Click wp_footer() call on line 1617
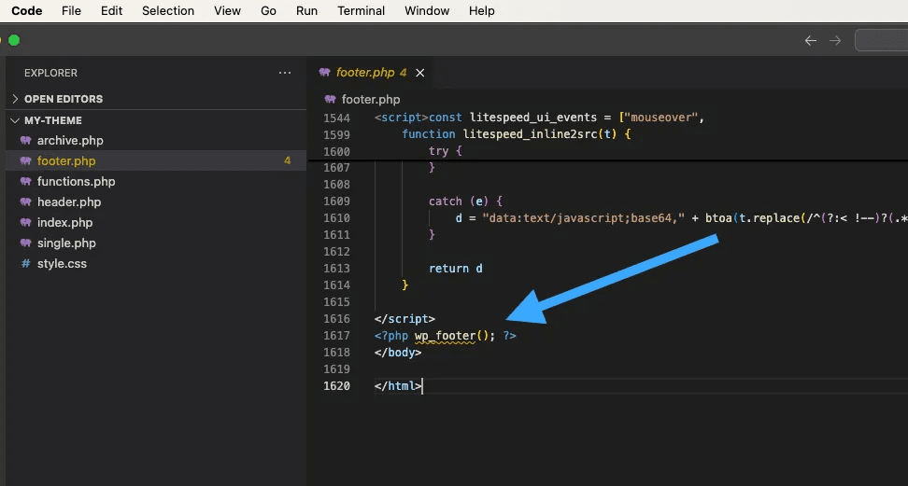Screen dimensions: 908x486 (x=455, y=336)
